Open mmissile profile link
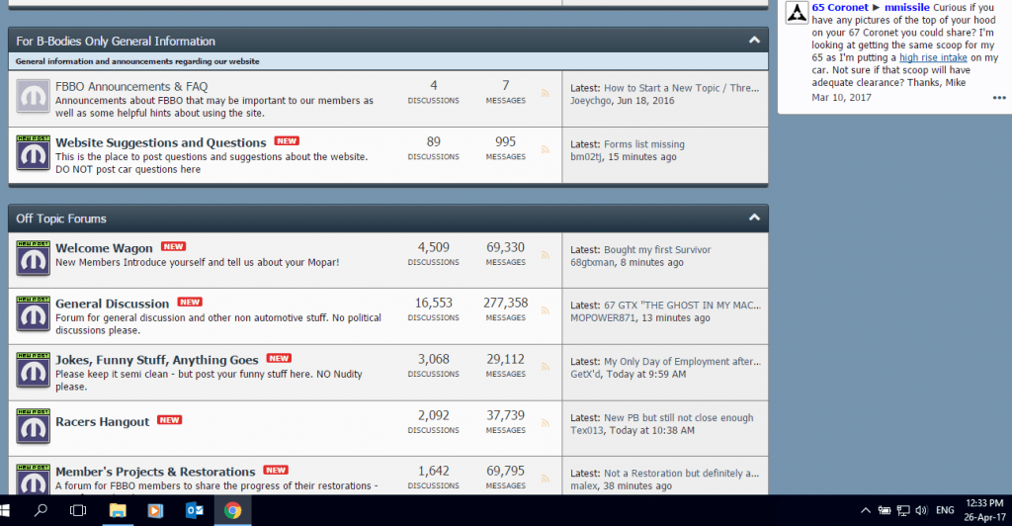This screenshot has width=1012, height=526. [x=907, y=7]
